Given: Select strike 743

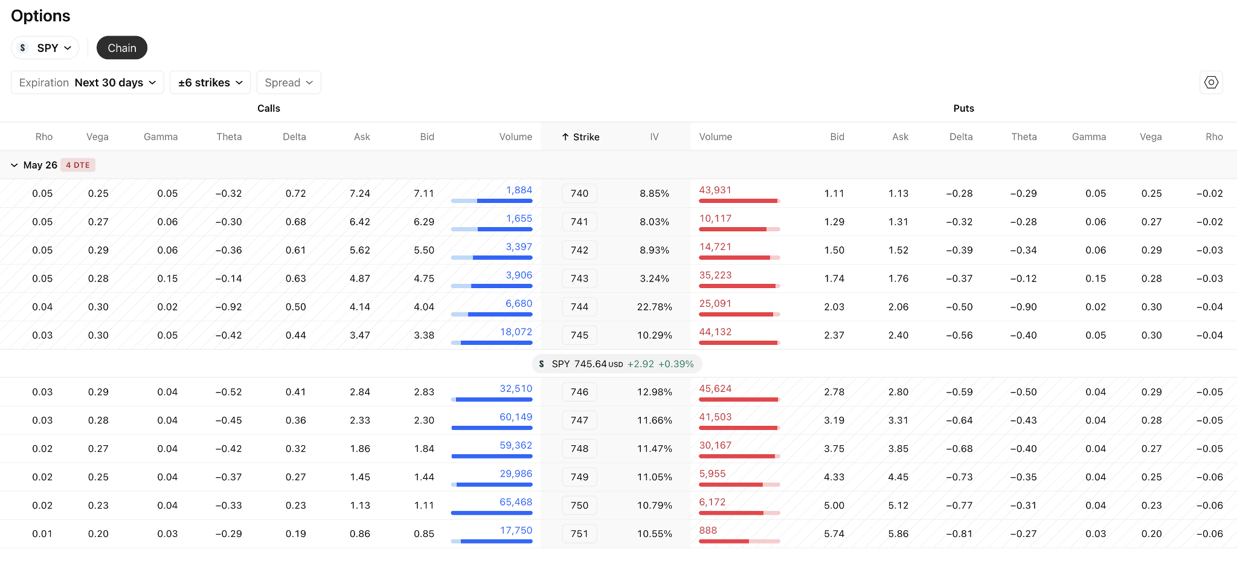Looking at the screenshot, I should tap(579, 278).
